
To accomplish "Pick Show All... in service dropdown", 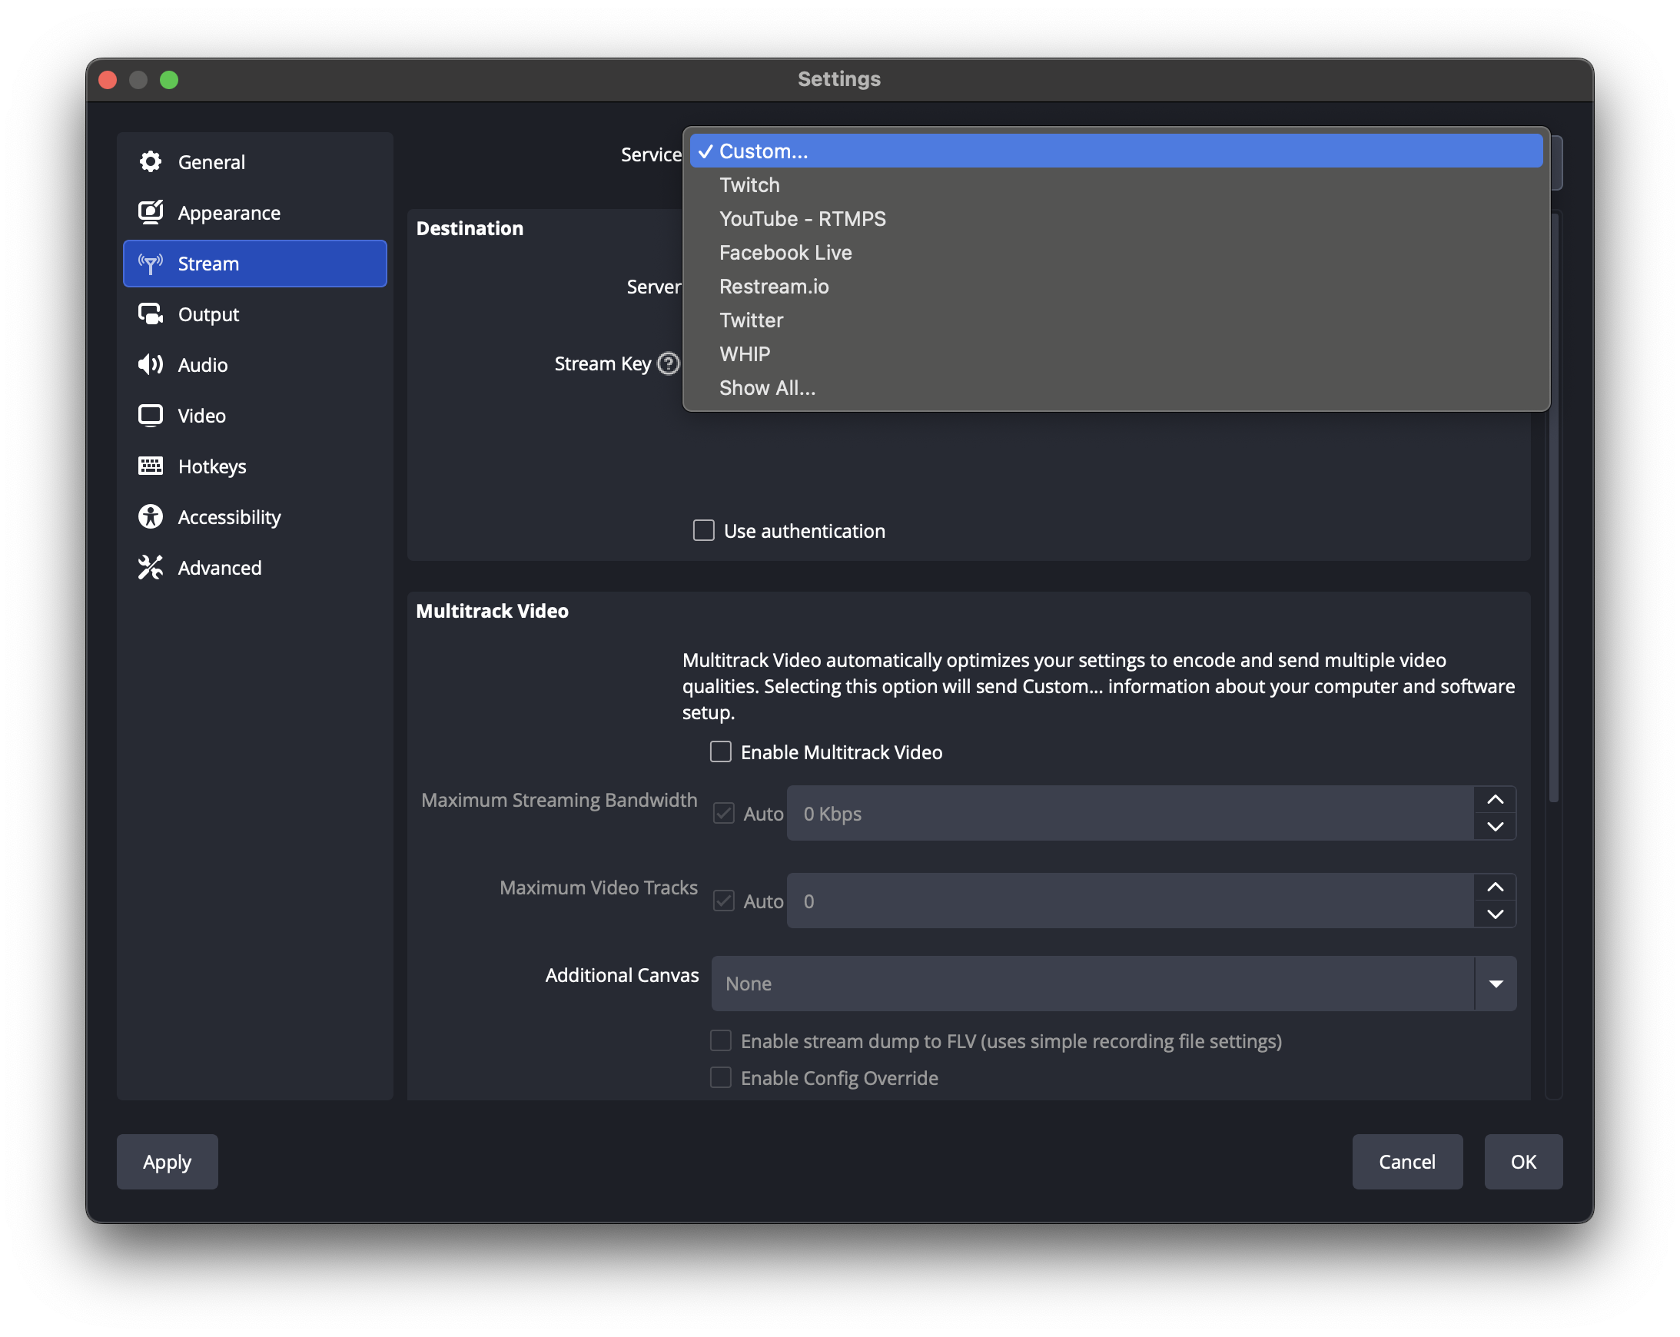I will [x=767, y=388].
